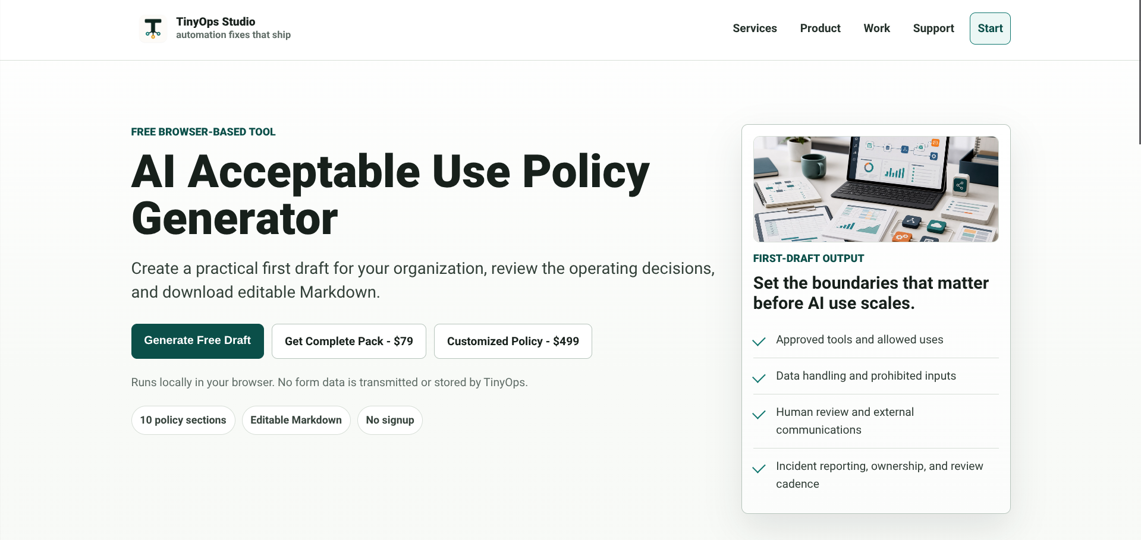Click 'Data handling and prohibited inputs' text

[866, 376]
